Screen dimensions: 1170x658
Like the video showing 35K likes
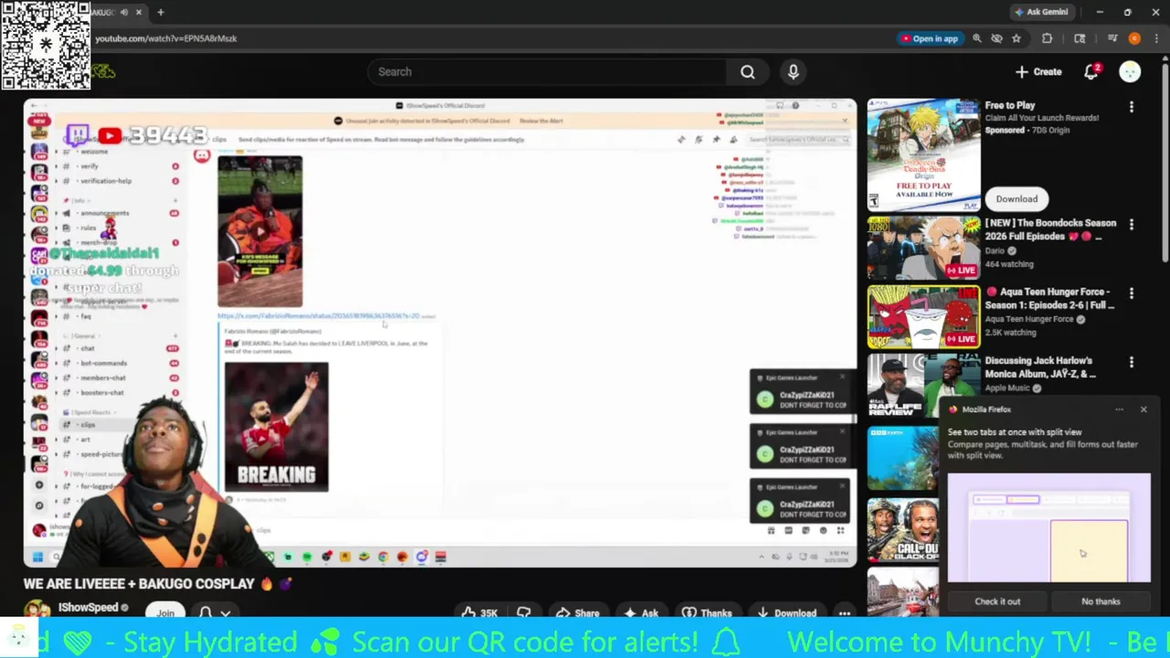tap(479, 613)
